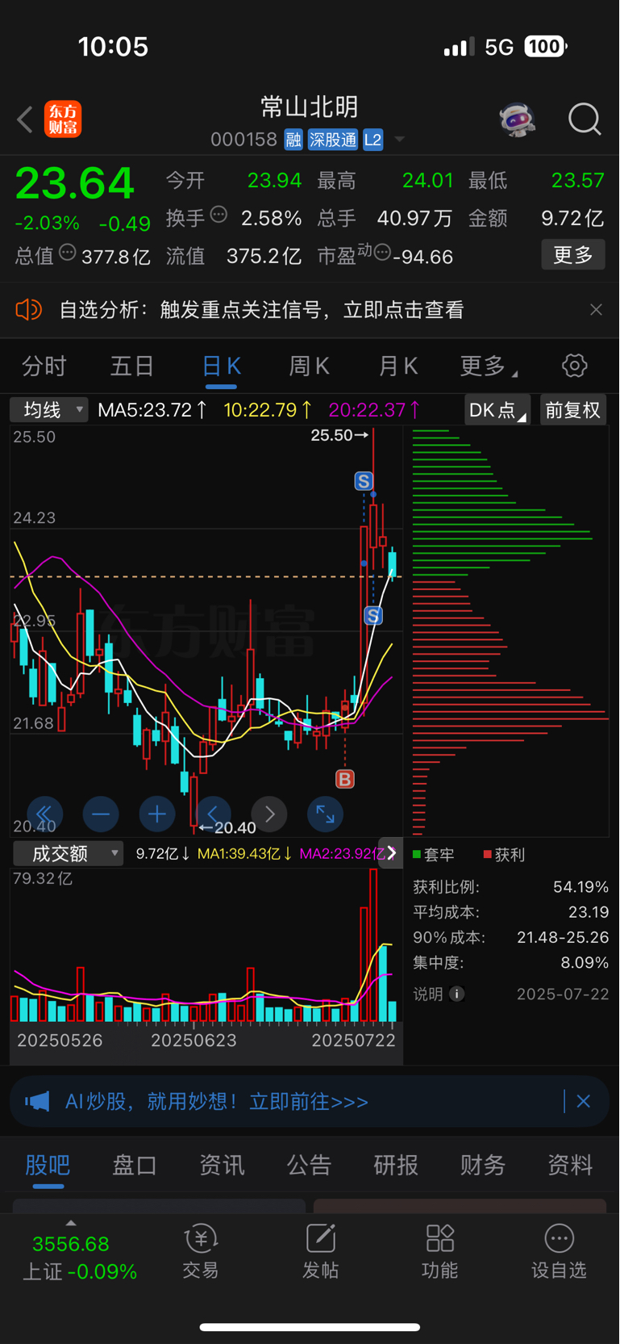Viewport: 620px width, 1344px height.
Task: Move chart left with left arrow button
Action: click(213, 814)
